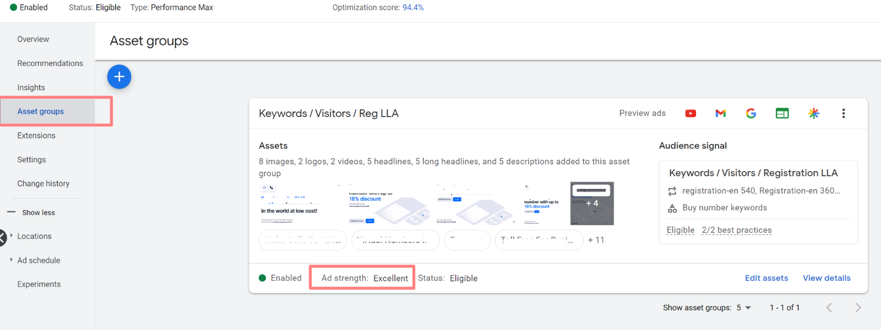Screen dimensions: 881x330
Task: Click the View details link
Action: click(x=827, y=278)
